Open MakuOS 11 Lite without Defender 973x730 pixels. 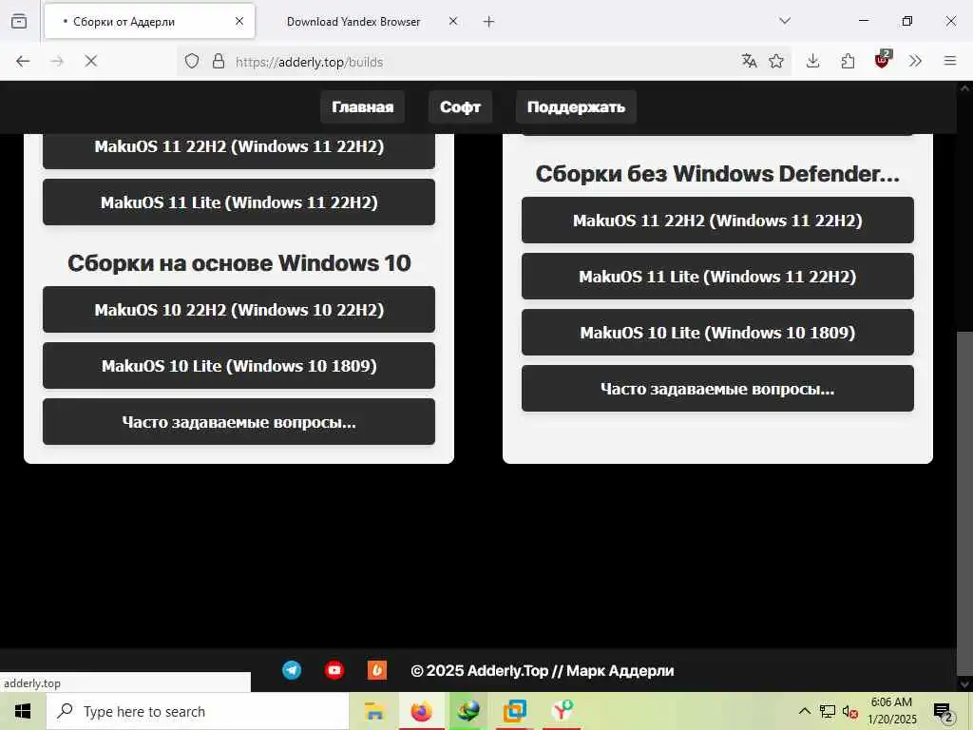click(x=717, y=277)
